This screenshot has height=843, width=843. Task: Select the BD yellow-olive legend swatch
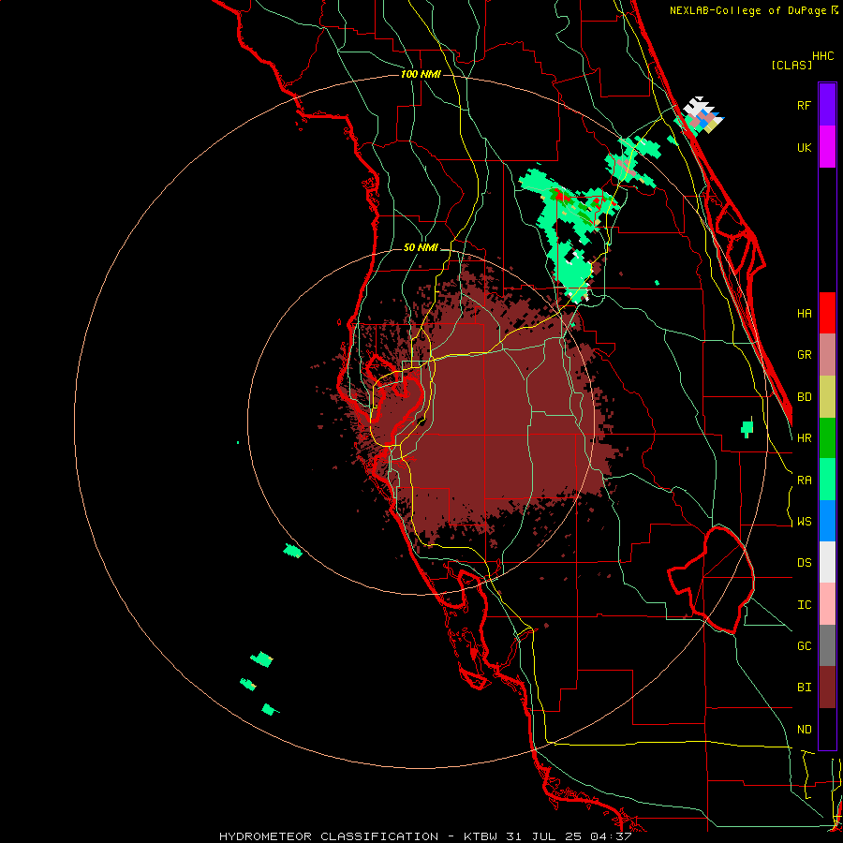[827, 396]
